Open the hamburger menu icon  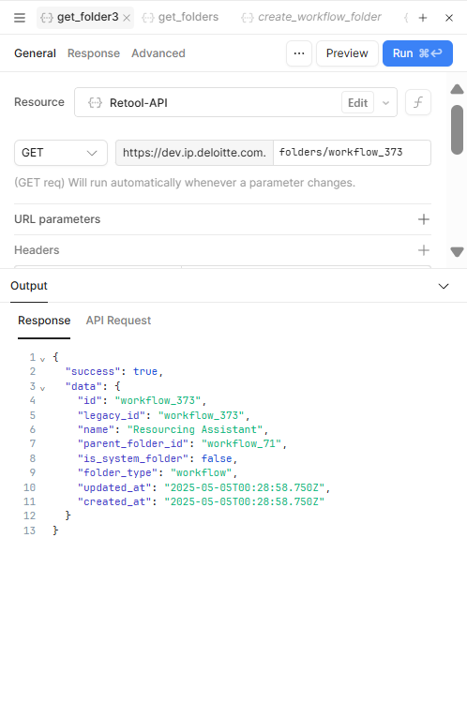coord(20,18)
